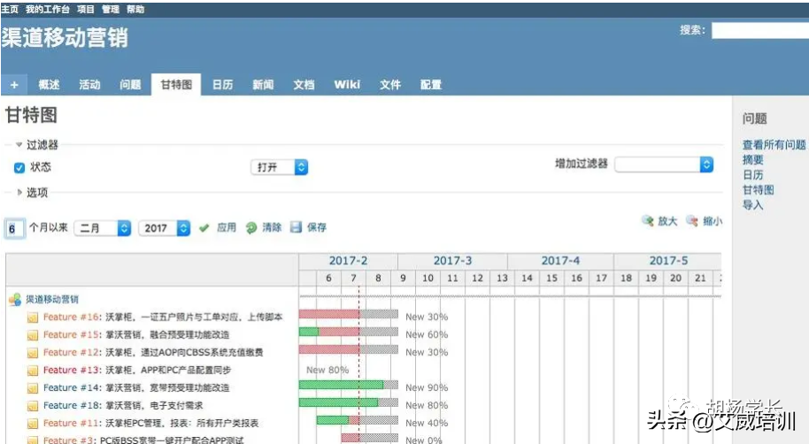809x444 pixels.
Task: Click the green apply checkmark icon
Action: pyautogui.click(x=204, y=227)
